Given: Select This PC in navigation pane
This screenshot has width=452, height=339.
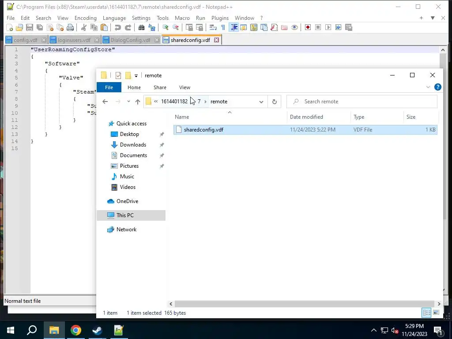Looking at the screenshot, I should 125,215.
